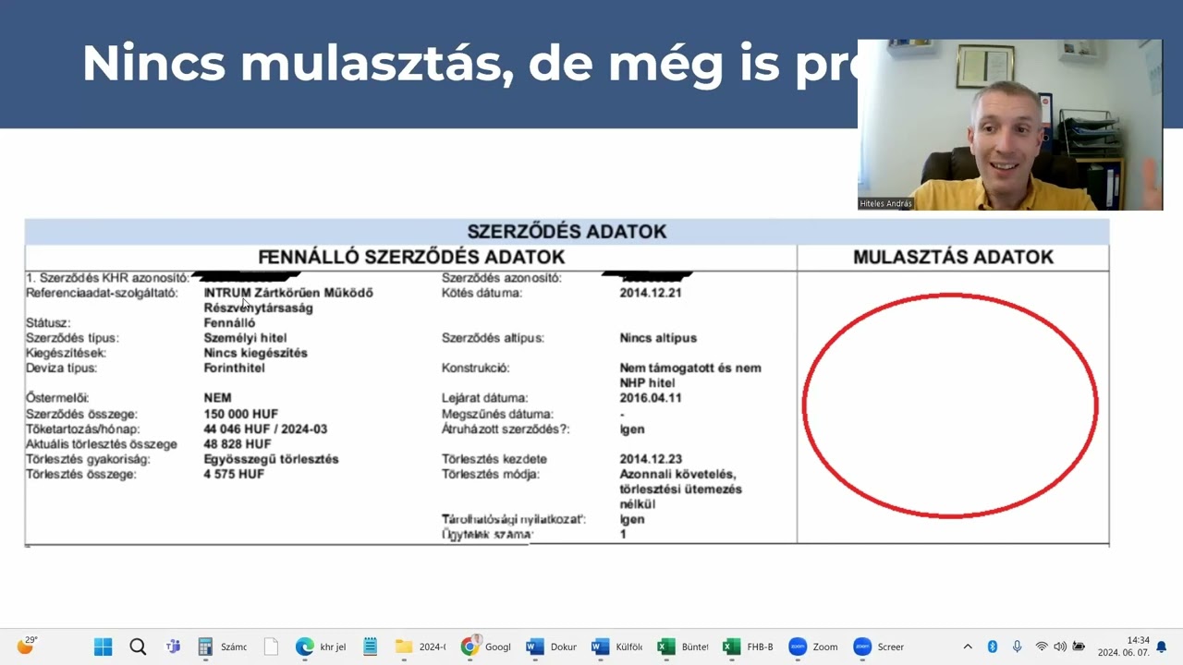Open File Explorer folder 2024
1183x665 pixels.
(x=421, y=647)
